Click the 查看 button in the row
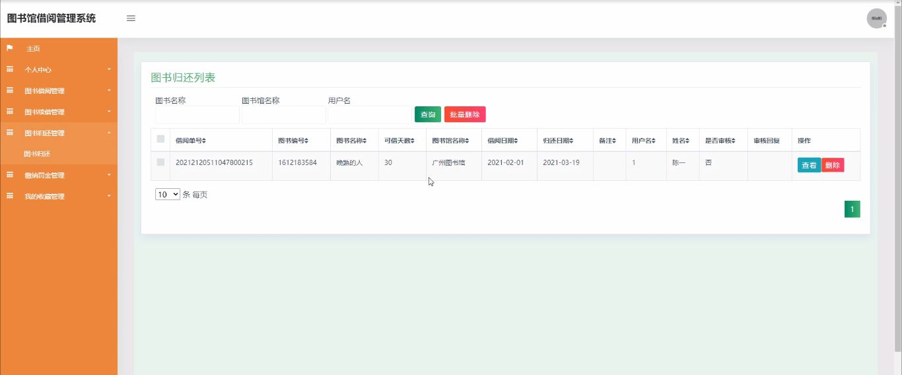 pos(809,165)
